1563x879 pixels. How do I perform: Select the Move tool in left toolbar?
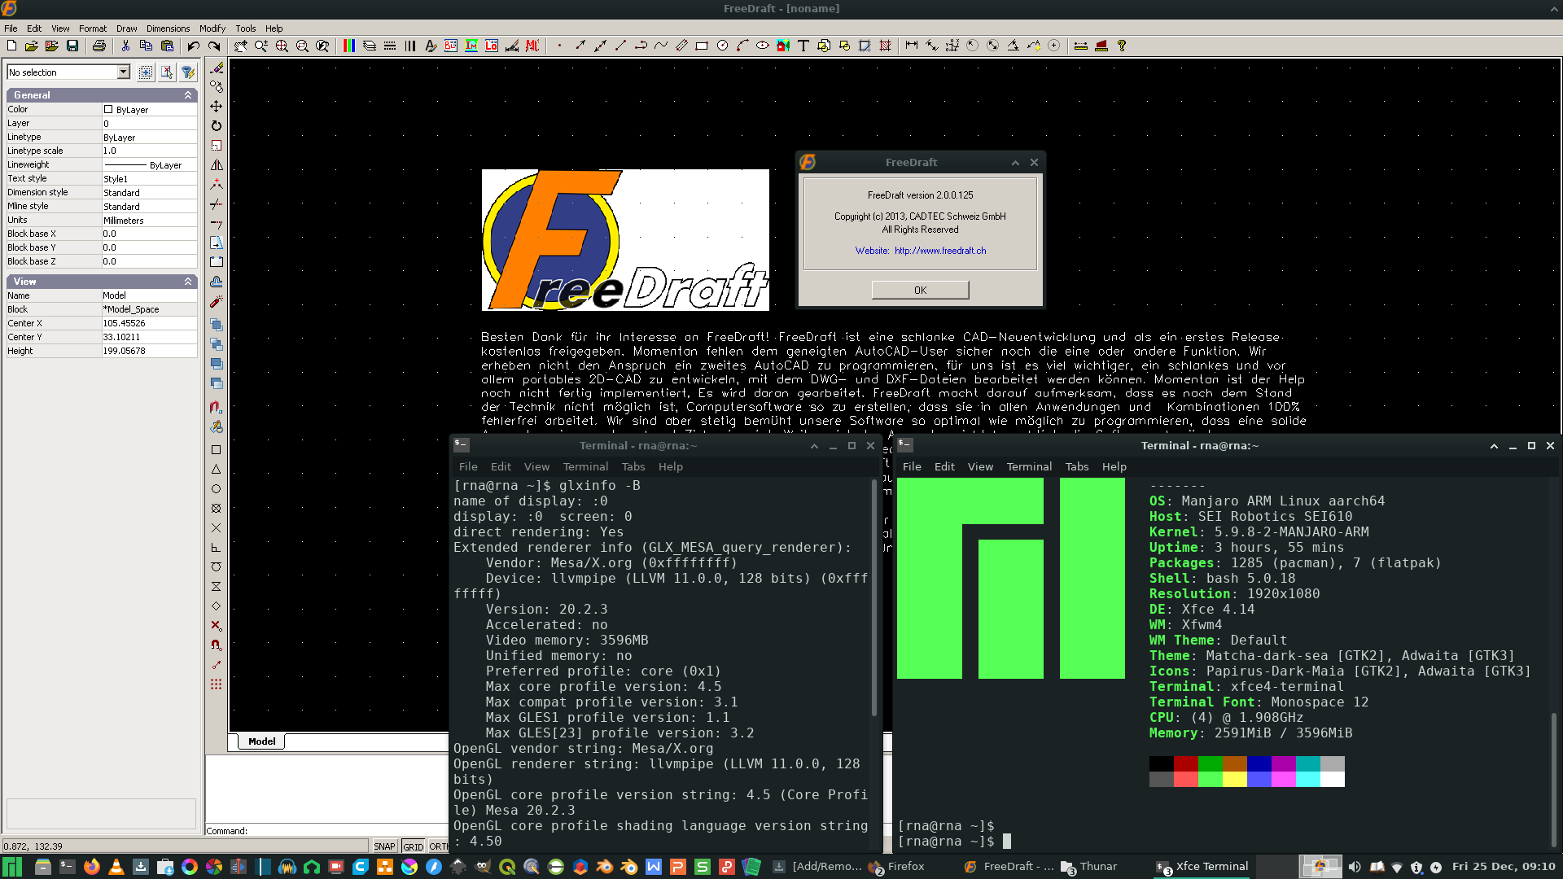click(x=216, y=107)
